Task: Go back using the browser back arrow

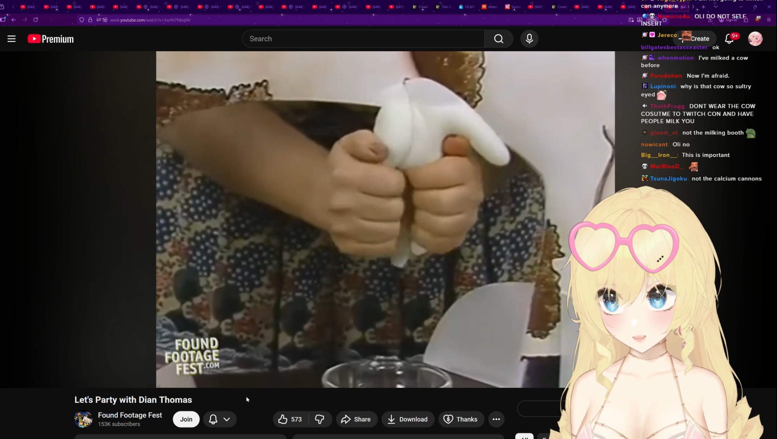Action: 14,20
